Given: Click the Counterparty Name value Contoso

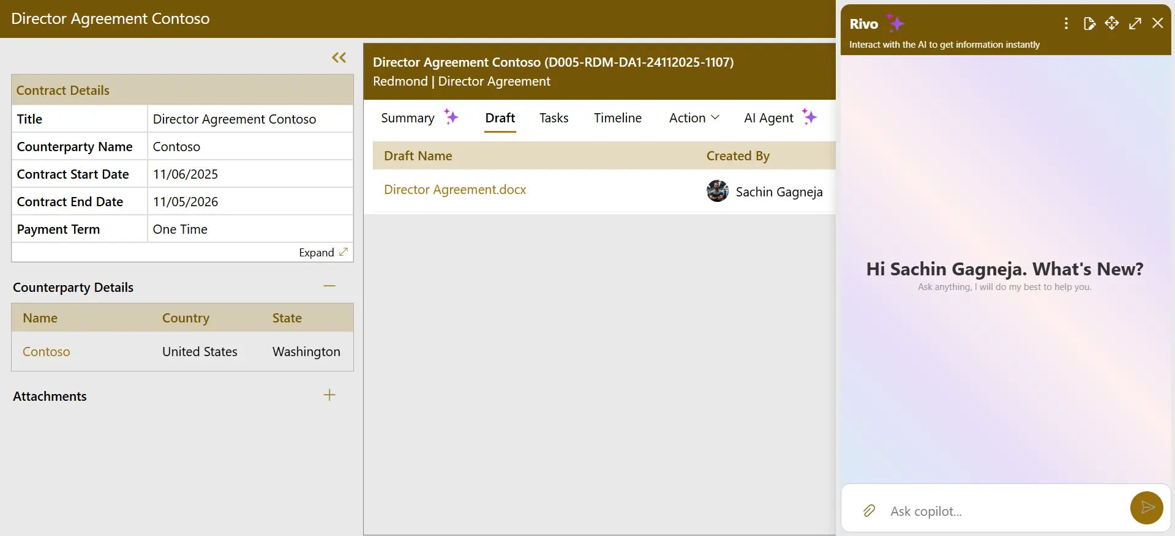Looking at the screenshot, I should pyautogui.click(x=176, y=147).
